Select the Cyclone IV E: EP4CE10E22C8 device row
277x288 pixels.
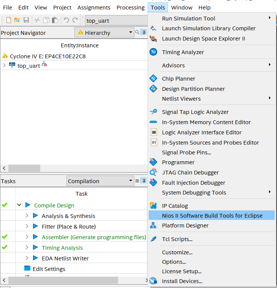pos(74,56)
